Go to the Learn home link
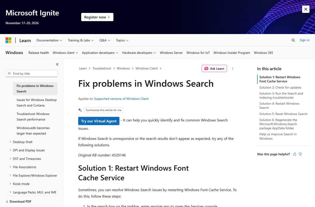The height and width of the screenshot is (207, 315). click(x=25, y=40)
